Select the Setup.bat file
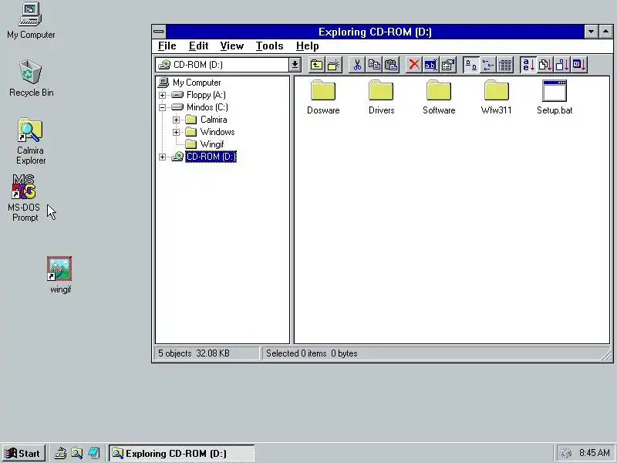Viewport: 617px width, 463px height. (555, 97)
